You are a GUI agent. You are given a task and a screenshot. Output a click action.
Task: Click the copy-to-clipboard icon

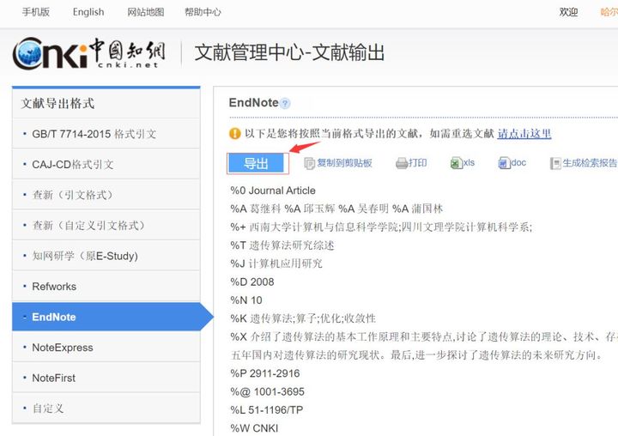tap(309, 163)
